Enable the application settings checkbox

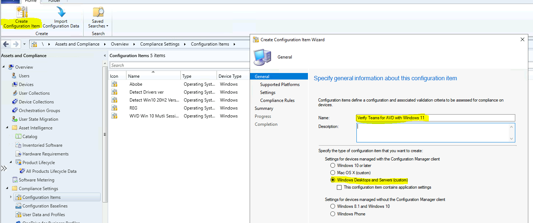click(339, 187)
